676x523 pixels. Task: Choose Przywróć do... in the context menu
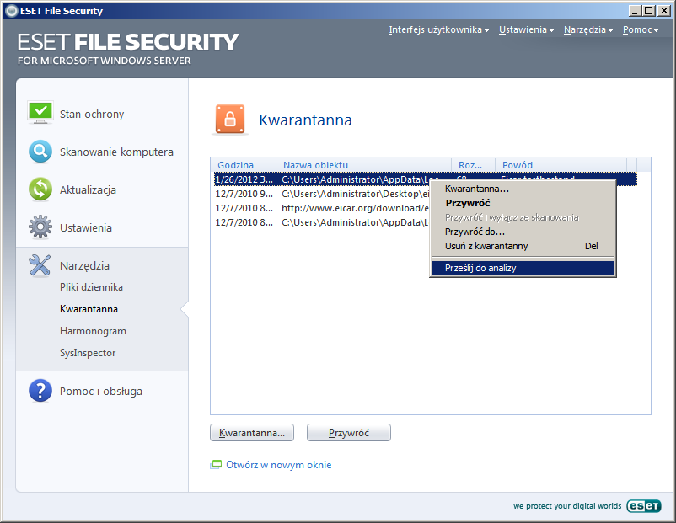tap(523, 232)
